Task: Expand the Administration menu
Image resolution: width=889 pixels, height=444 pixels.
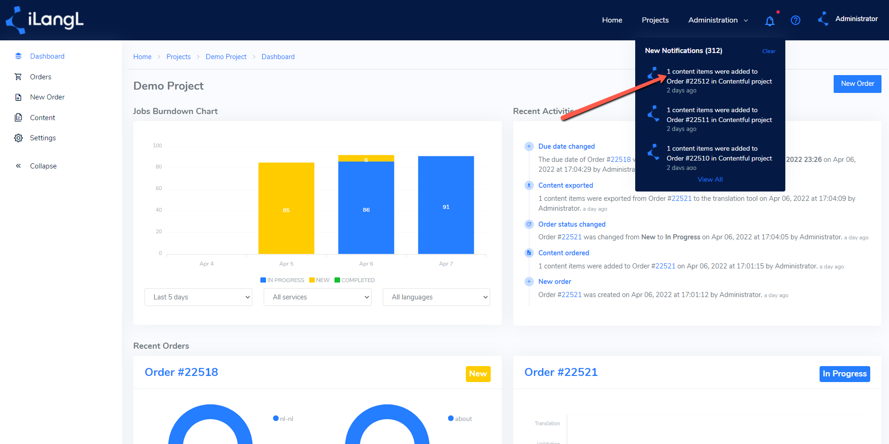Action: click(718, 20)
